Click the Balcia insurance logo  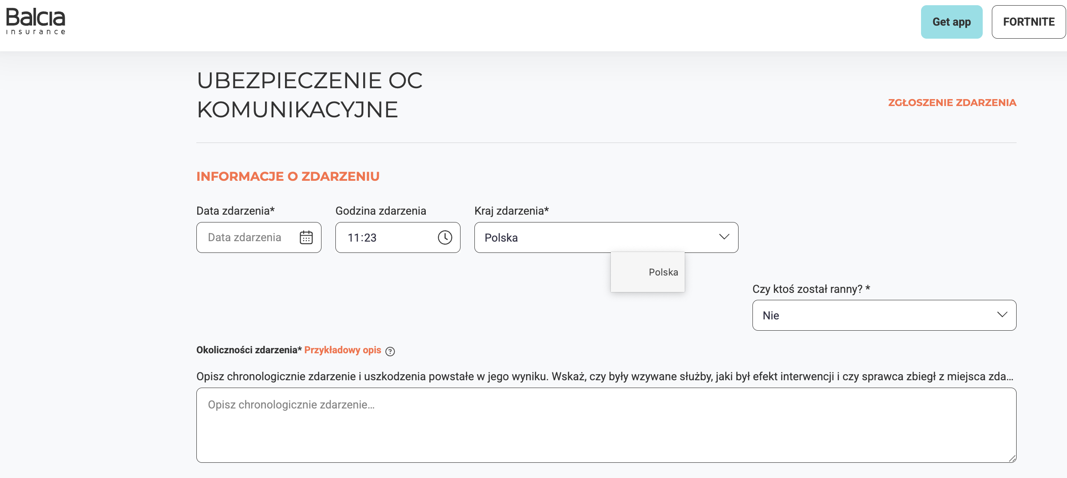pyautogui.click(x=36, y=20)
